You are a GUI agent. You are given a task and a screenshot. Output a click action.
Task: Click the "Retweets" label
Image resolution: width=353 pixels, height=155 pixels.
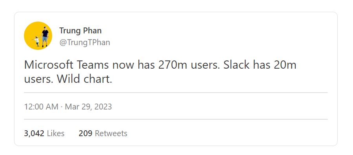(111, 133)
